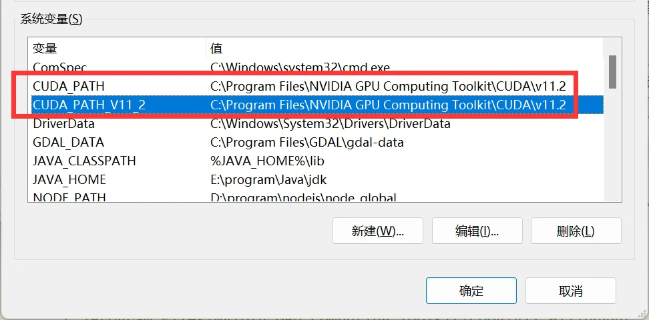
Task: Click the 新建(W)... button
Action: 378,231
